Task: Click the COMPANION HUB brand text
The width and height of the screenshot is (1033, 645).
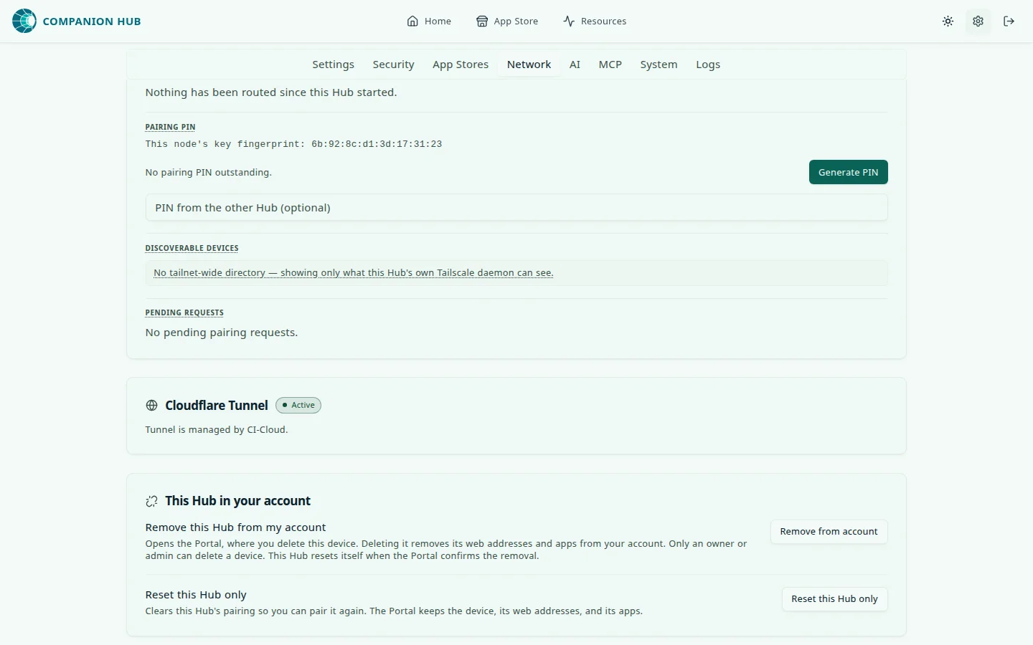Action: pos(92,21)
